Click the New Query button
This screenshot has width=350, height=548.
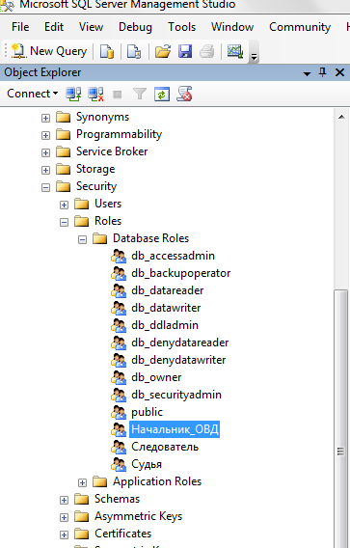click(x=49, y=51)
